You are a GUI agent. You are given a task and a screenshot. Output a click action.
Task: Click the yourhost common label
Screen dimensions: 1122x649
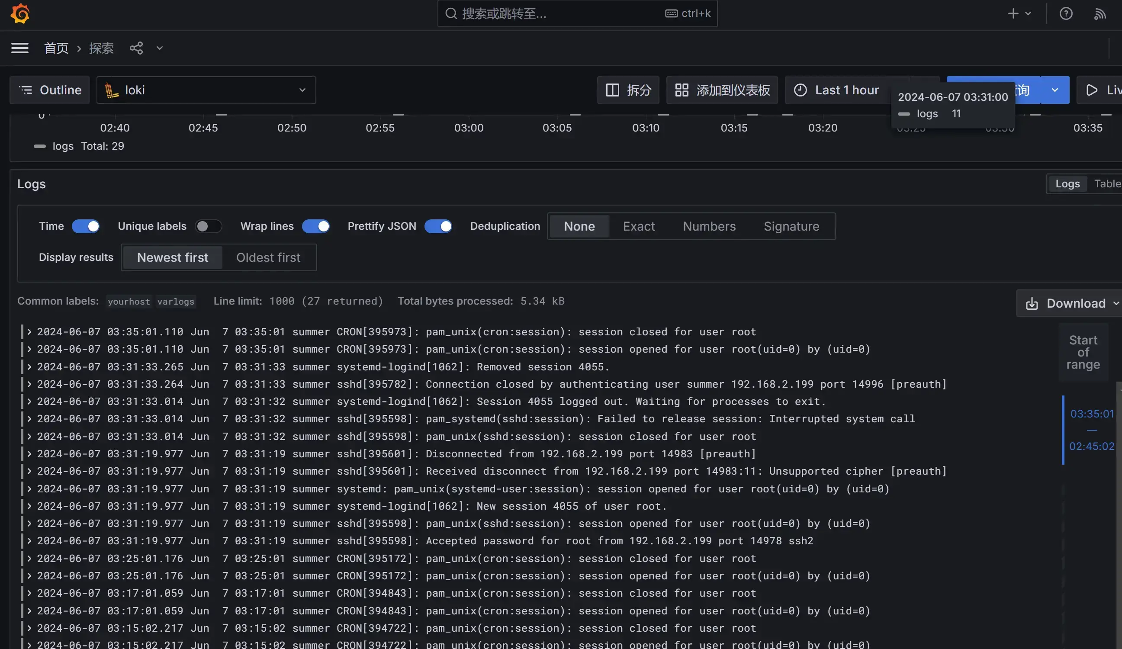[129, 302]
